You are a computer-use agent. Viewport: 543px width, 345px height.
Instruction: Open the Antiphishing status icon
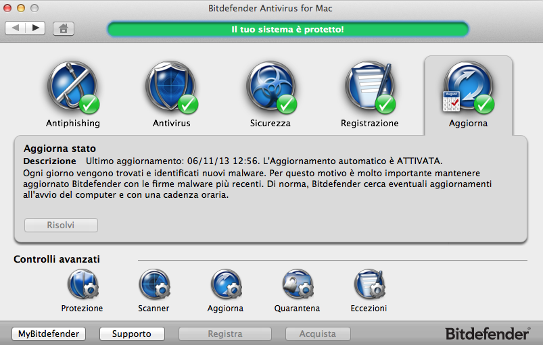click(73, 87)
